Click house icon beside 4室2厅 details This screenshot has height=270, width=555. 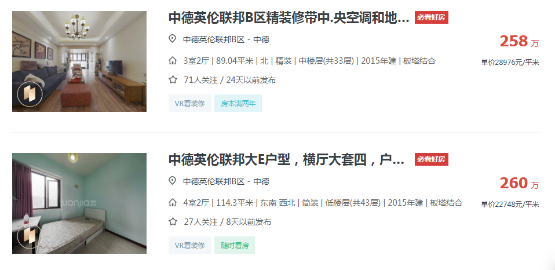[x=173, y=203]
